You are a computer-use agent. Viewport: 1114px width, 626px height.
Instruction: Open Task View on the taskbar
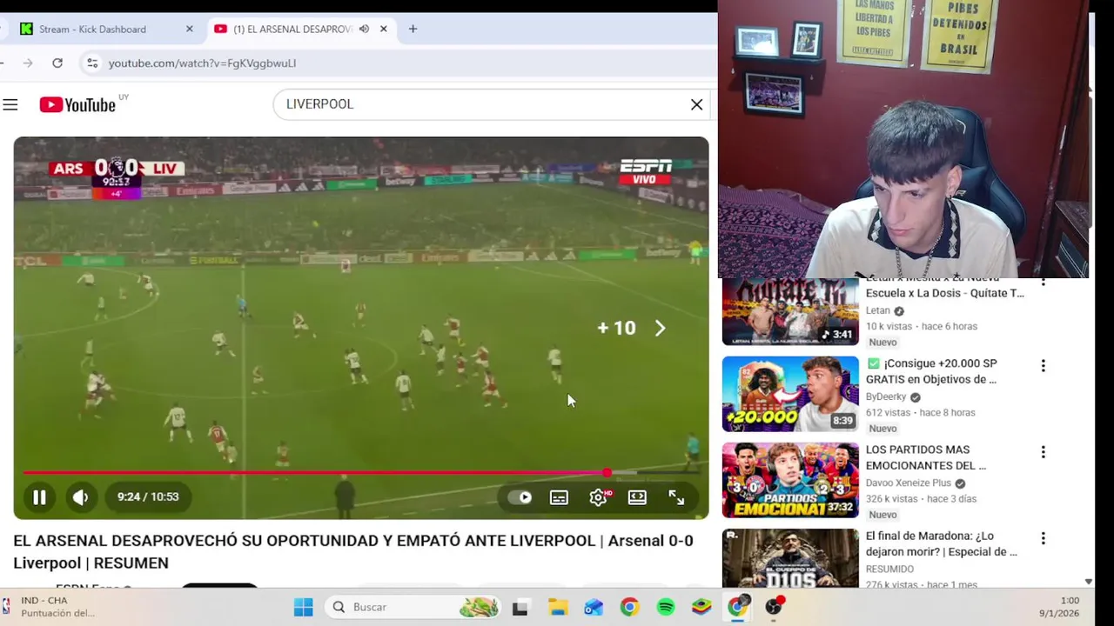pyautogui.click(x=520, y=607)
